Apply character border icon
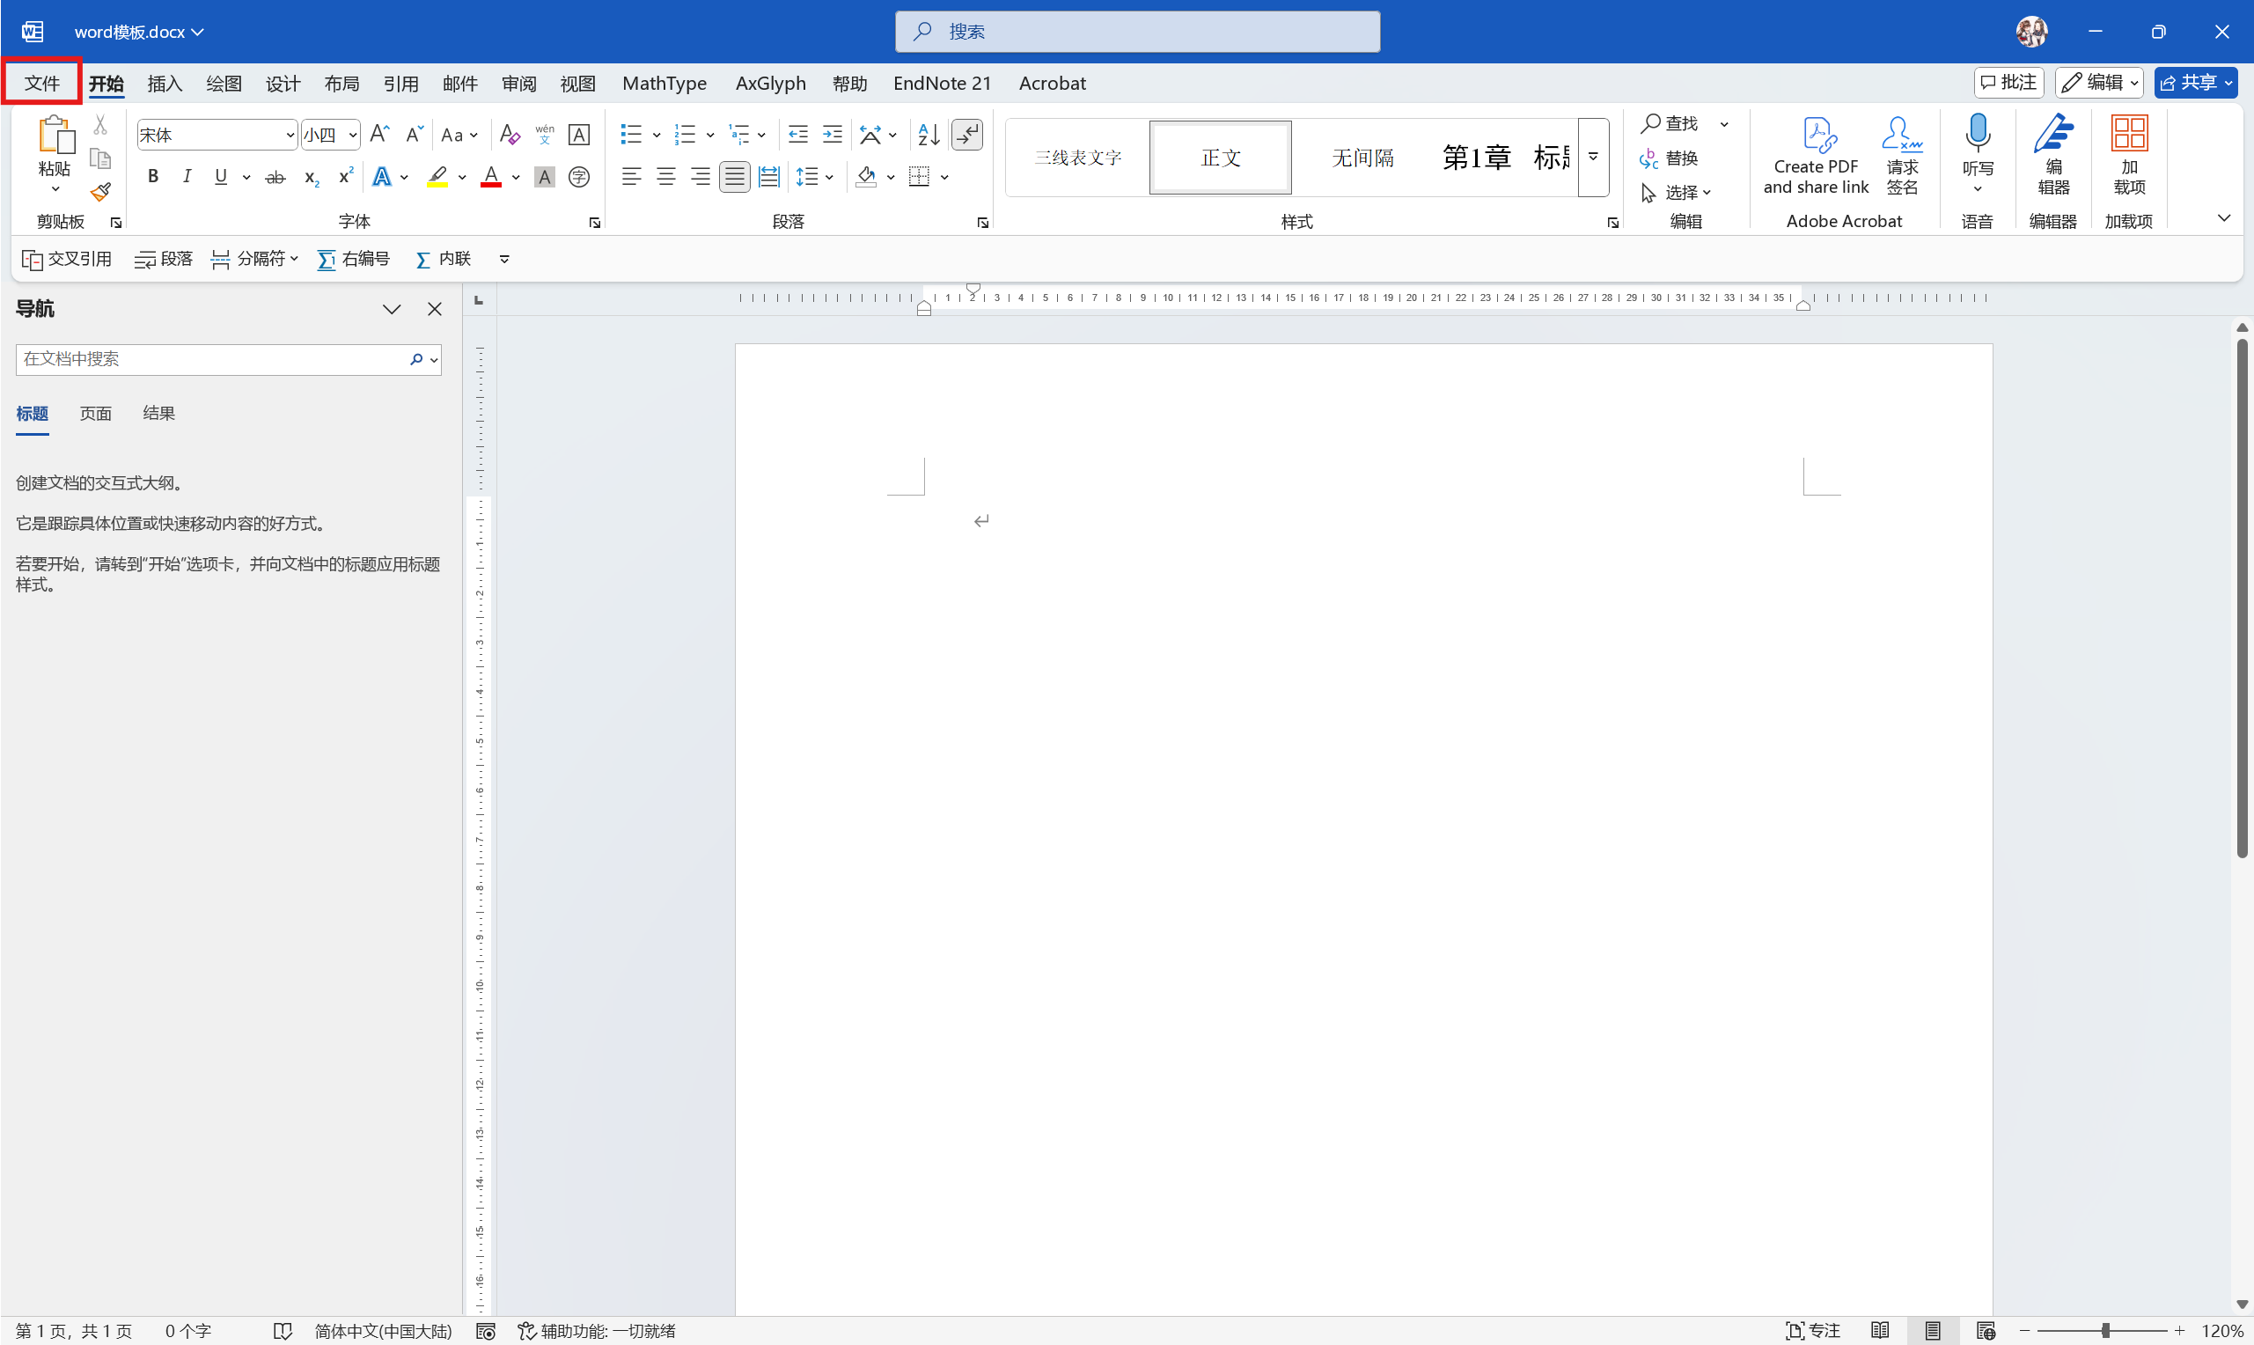Image resolution: width=2254 pixels, height=1345 pixels. point(579,134)
